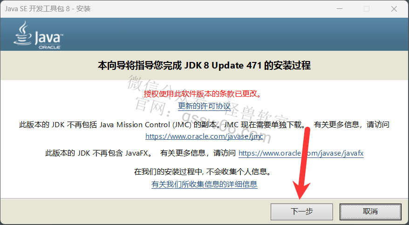409x225 pixels.
Task: Open the oracle.com/javase/javafx link
Action: (301, 153)
